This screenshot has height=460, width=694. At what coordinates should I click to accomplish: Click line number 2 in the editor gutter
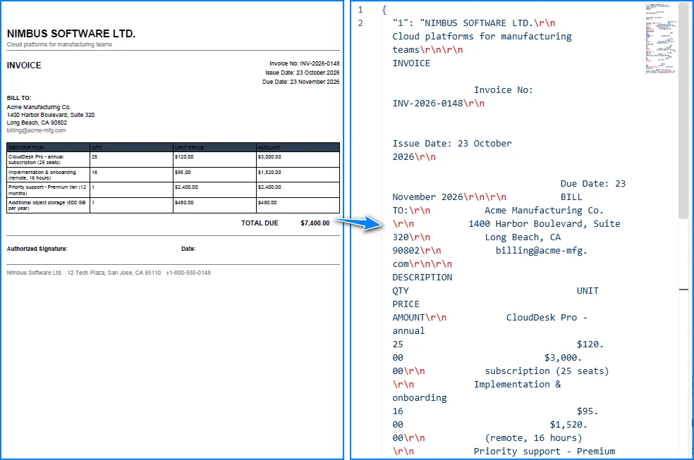[x=360, y=23]
